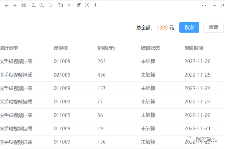The height and width of the screenshot is (149, 225).
Task: Select scene value 021009
Action: 62,75
